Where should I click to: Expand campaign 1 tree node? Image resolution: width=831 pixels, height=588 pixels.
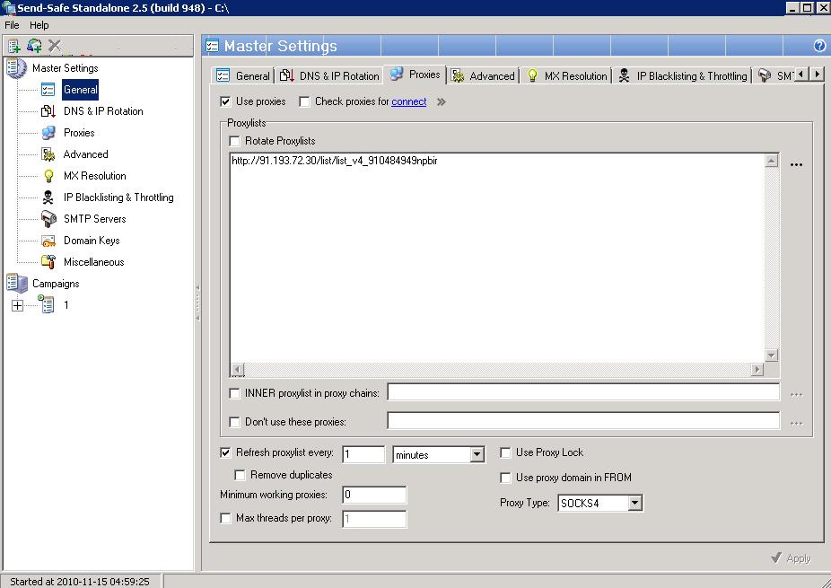(17, 305)
